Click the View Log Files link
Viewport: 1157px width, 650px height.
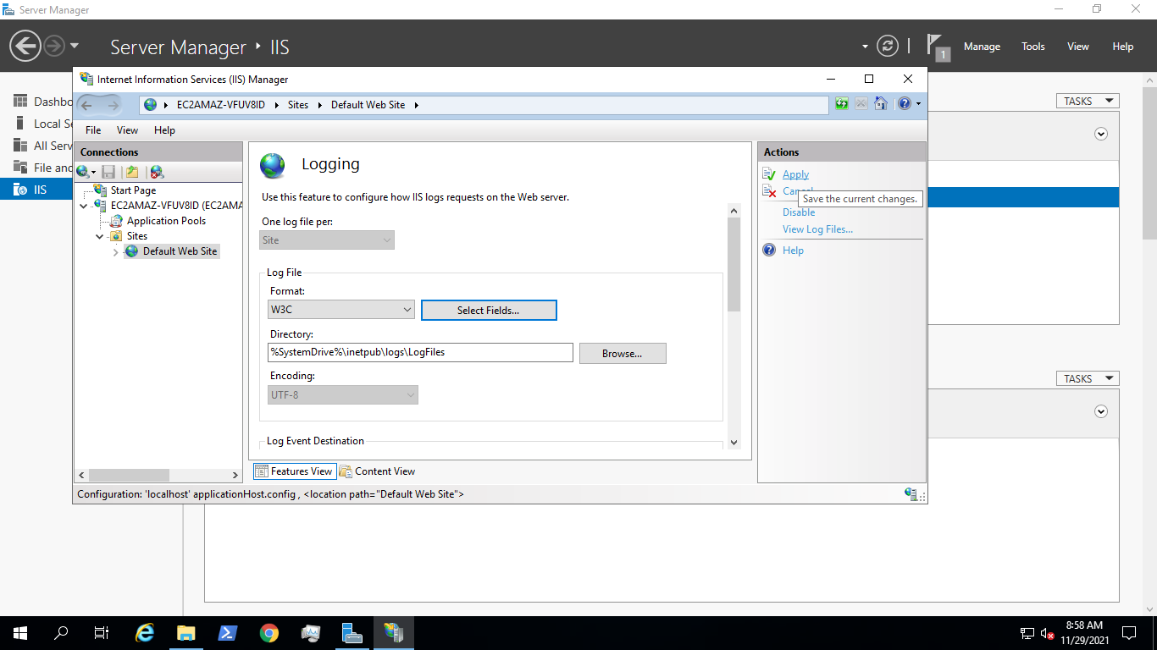817,229
